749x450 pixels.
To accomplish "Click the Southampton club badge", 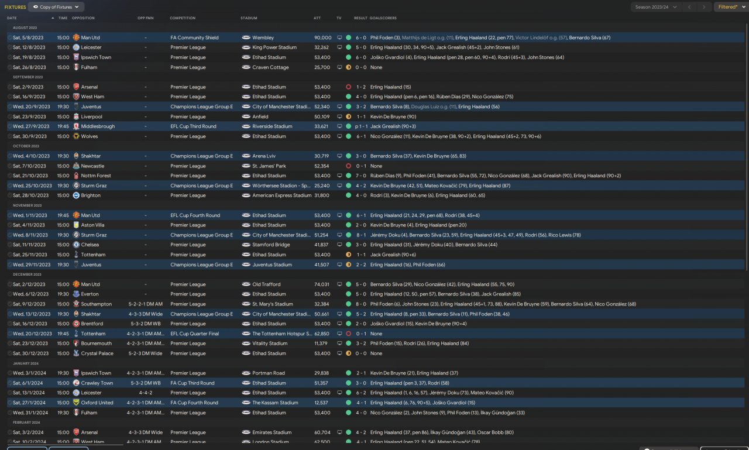I will click(75, 304).
